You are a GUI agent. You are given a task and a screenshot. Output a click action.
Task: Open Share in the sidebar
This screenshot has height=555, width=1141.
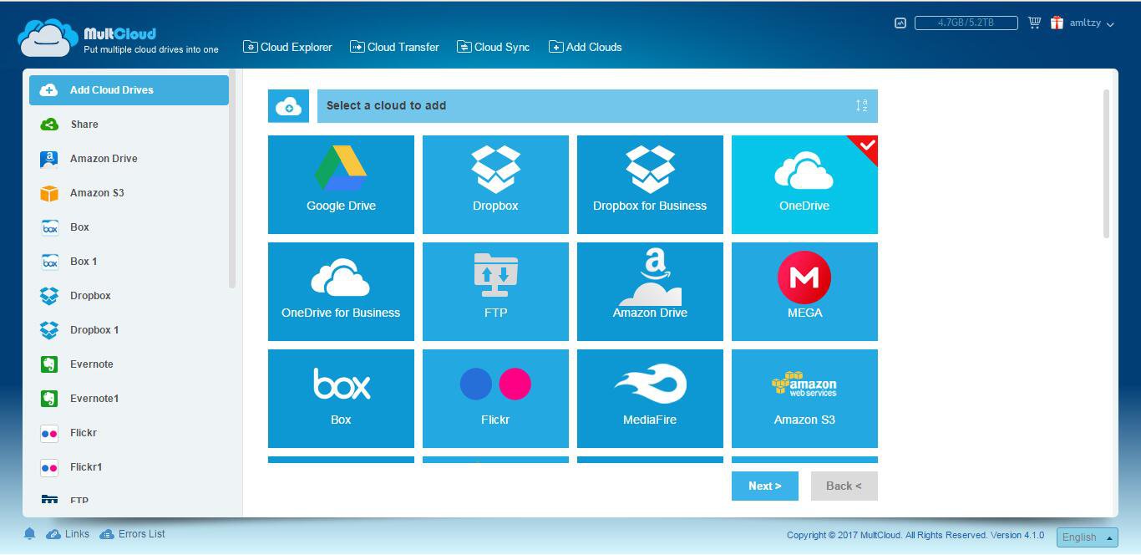[x=129, y=125]
